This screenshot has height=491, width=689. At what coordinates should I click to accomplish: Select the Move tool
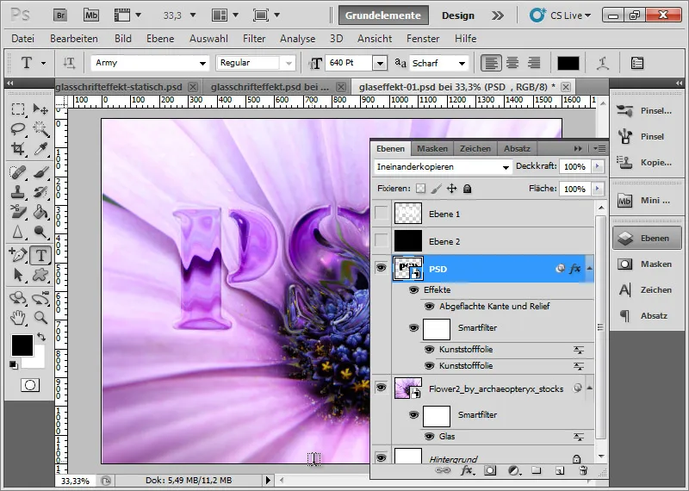tap(40, 109)
